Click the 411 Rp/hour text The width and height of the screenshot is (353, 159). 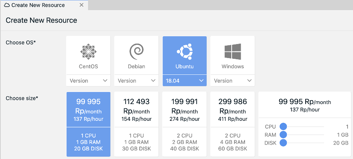pyautogui.click(x=232, y=119)
